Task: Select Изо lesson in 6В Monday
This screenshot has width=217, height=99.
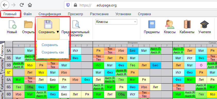Action: click(x=19, y=94)
